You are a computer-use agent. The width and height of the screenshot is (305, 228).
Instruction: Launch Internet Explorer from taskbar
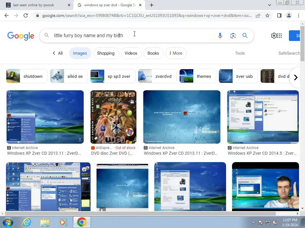coord(27,222)
